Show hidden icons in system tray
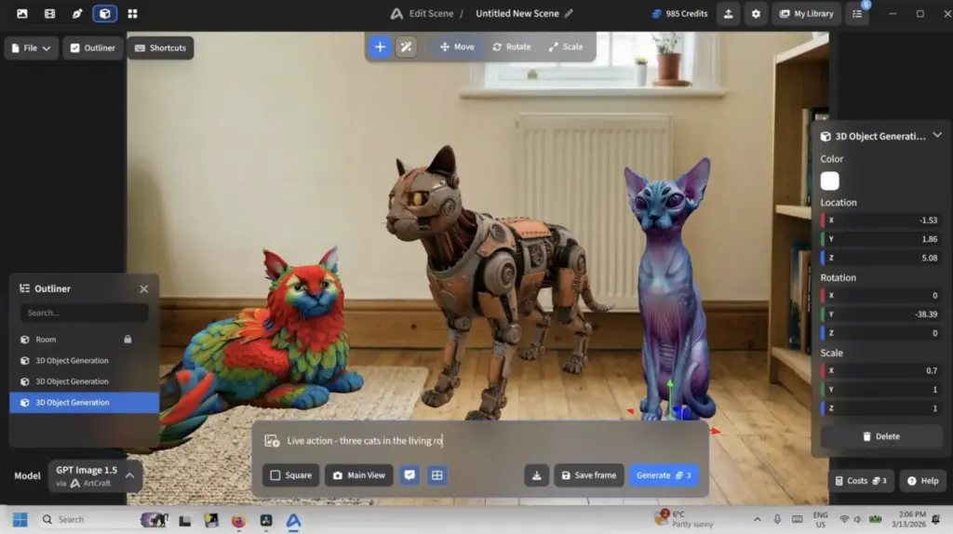 (x=758, y=519)
